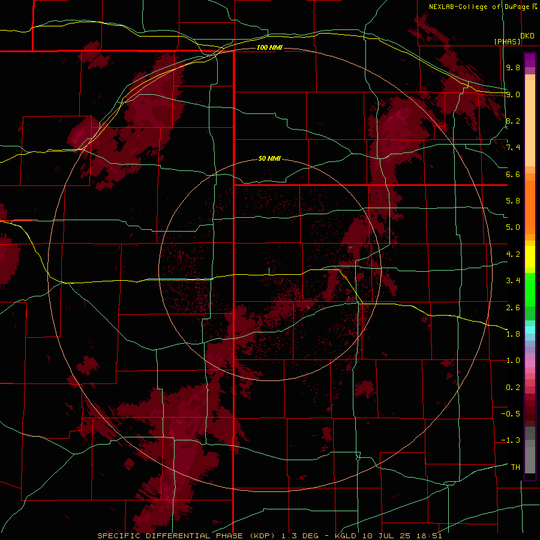Click the 7.4 value on the color scale
Image resolution: width=540 pixels, height=540 pixels.
pos(513,148)
